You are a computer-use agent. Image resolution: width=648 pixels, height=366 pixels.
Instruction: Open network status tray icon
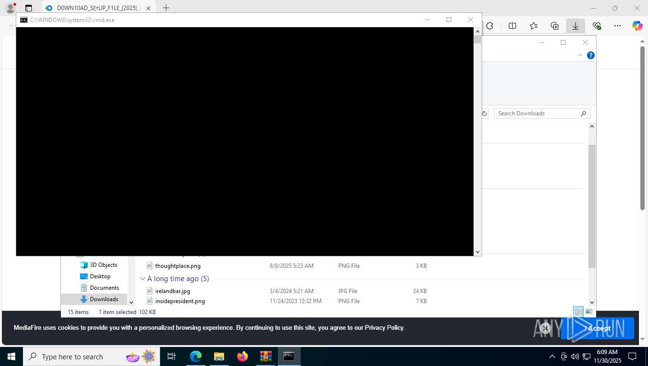[587, 356]
